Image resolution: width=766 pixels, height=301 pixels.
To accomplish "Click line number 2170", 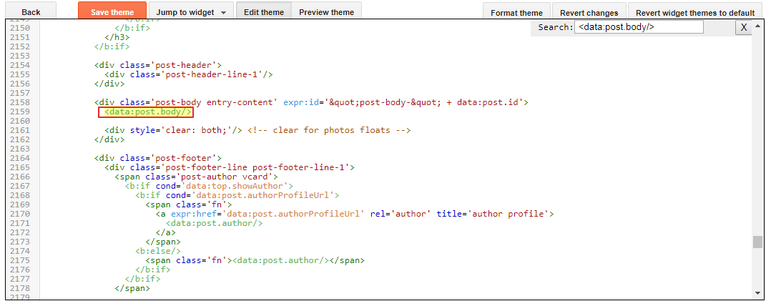I will tap(21, 214).
